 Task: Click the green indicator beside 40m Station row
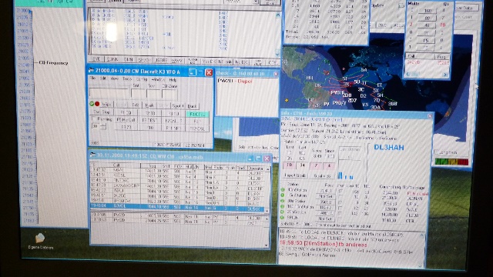click(x=283, y=190)
